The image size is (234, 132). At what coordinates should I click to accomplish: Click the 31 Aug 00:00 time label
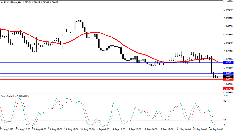point(87,130)
